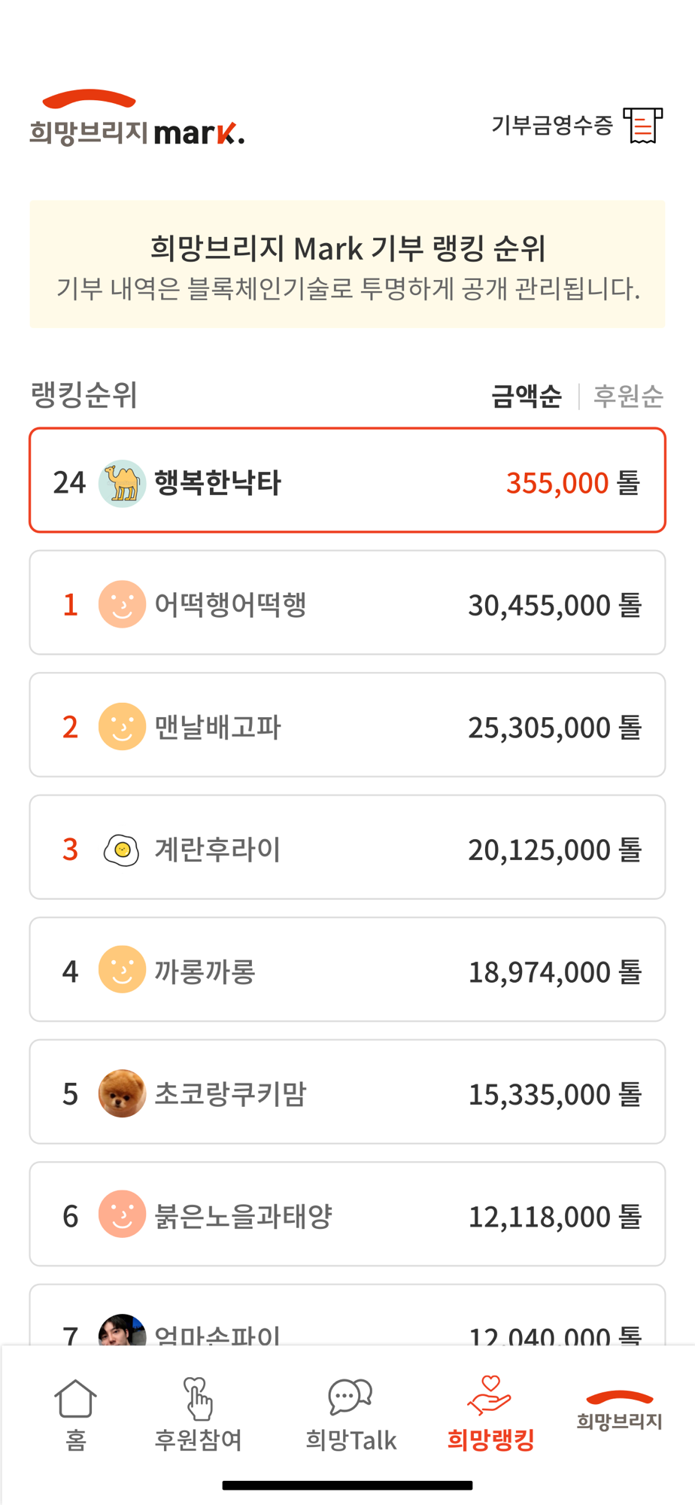Image resolution: width=695 pixels, height=1505 pixels.
Task: Tap the 기부금영수증 text link
Action: 552,125
